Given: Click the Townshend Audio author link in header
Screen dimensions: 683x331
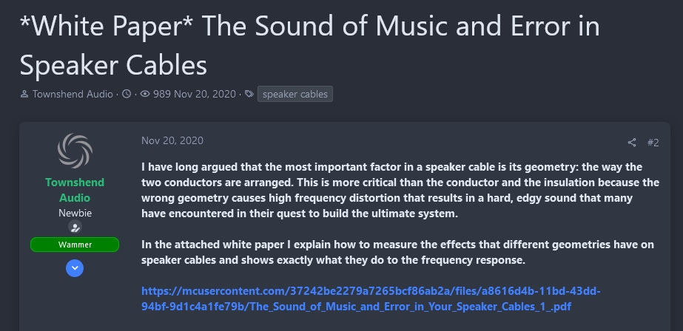Looking at the screenshot, I should pos(73,95).
